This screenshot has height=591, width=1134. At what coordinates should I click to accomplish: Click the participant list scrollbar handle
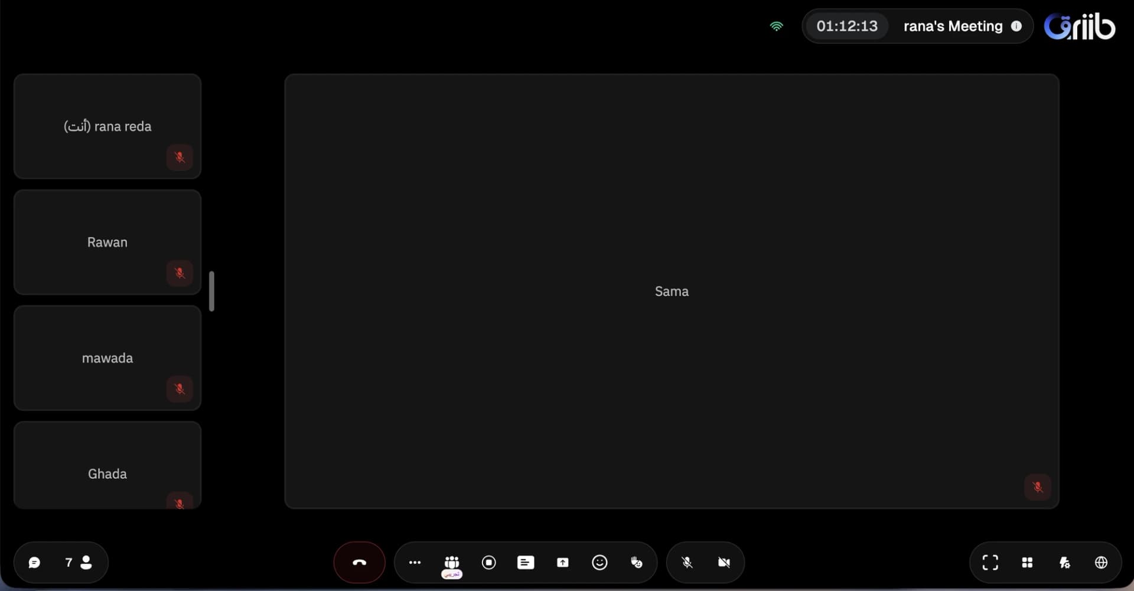pos(211,291)
